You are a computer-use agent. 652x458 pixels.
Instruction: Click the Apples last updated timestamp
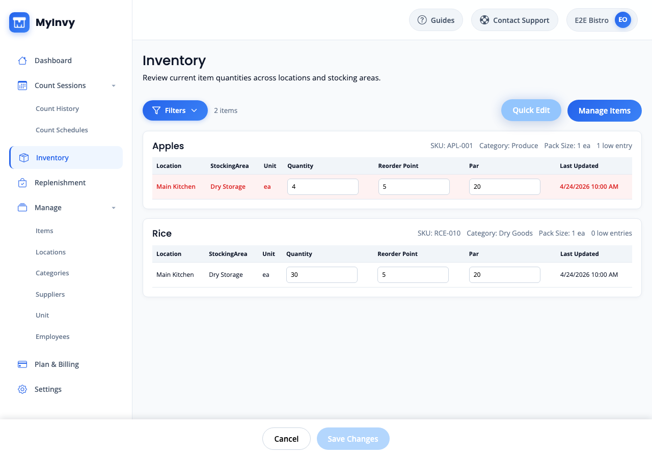pos(589,187)
